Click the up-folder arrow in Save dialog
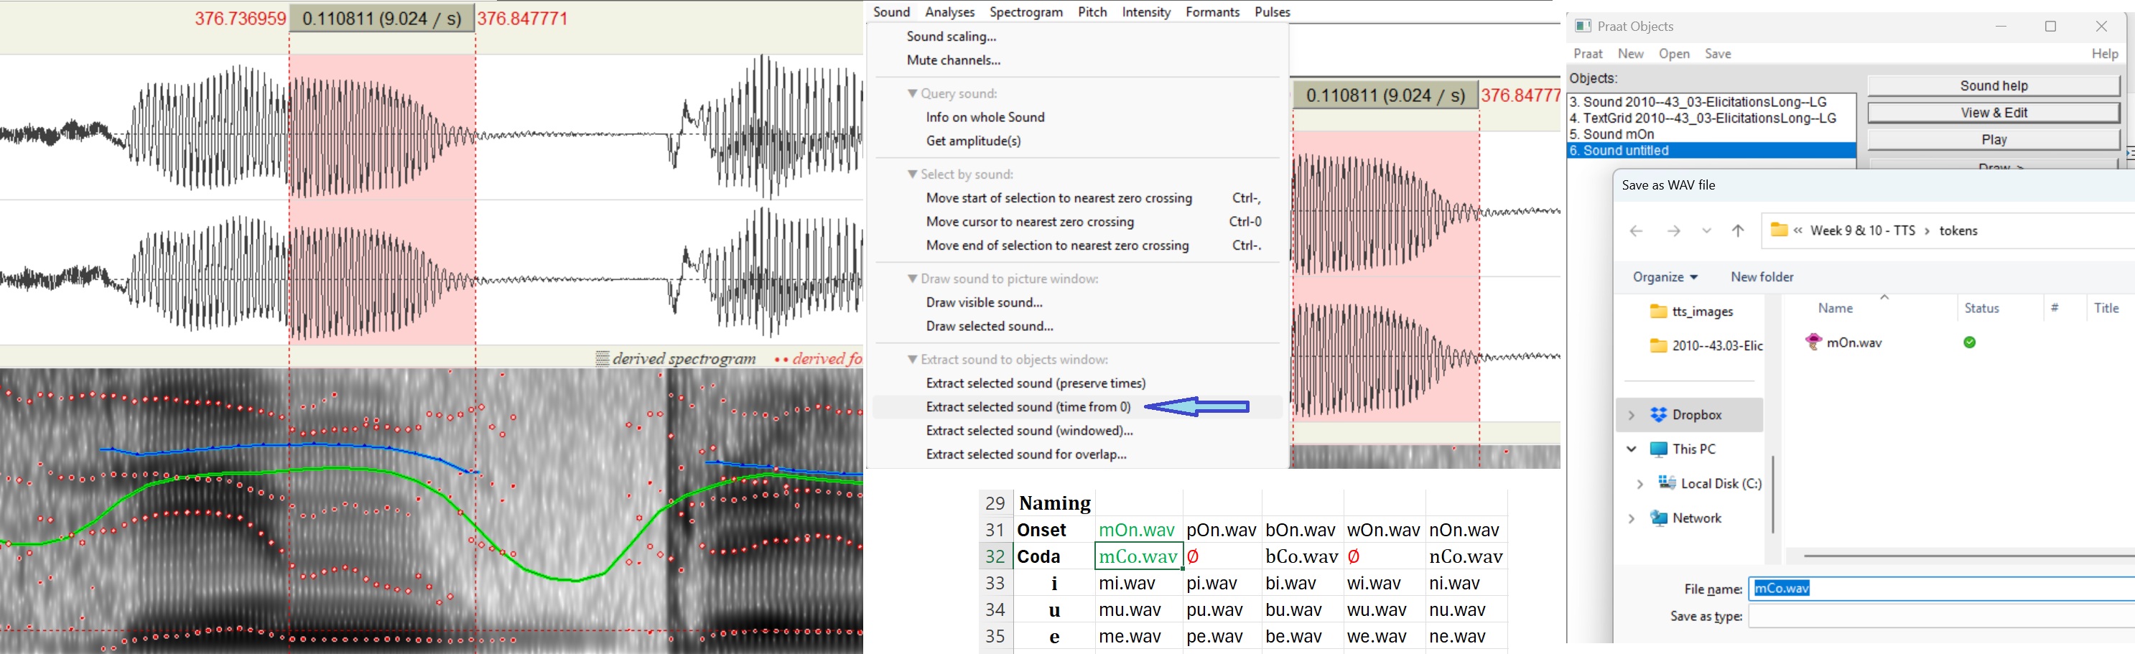This screenshot has width=2135, height=654. point(1738,231)
